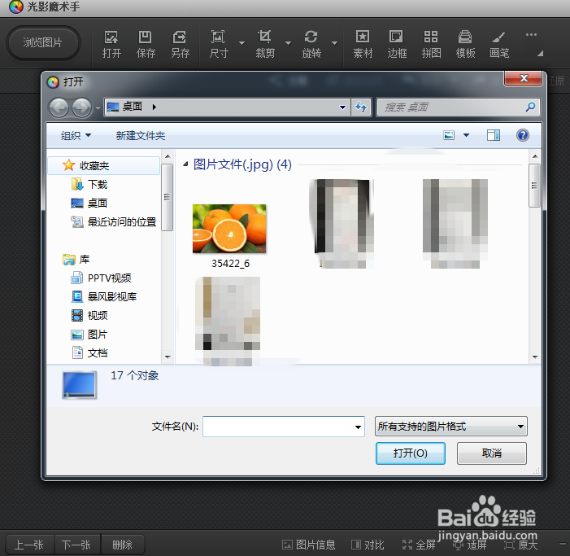The height and width of the screenshot is (556, 570).
Task: Select 视频 library
Action: pyautogui.click(x=89, y=315)
